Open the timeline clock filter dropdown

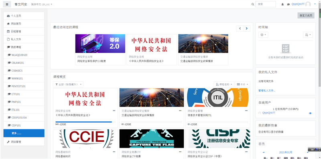pos(263,35)
